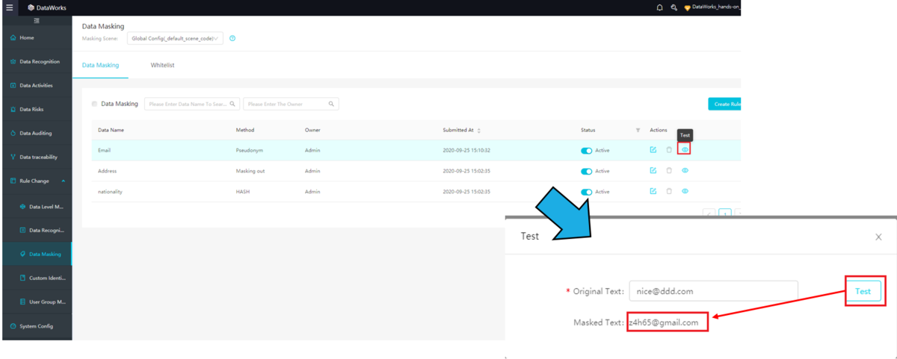Viewport: 897px width, 359px height.
Task: Open the notification bell
Action: (659, 7)
